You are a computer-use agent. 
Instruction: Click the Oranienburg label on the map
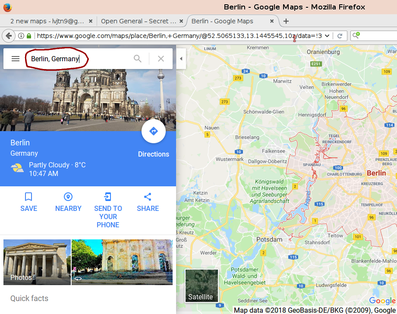(323, 52)
